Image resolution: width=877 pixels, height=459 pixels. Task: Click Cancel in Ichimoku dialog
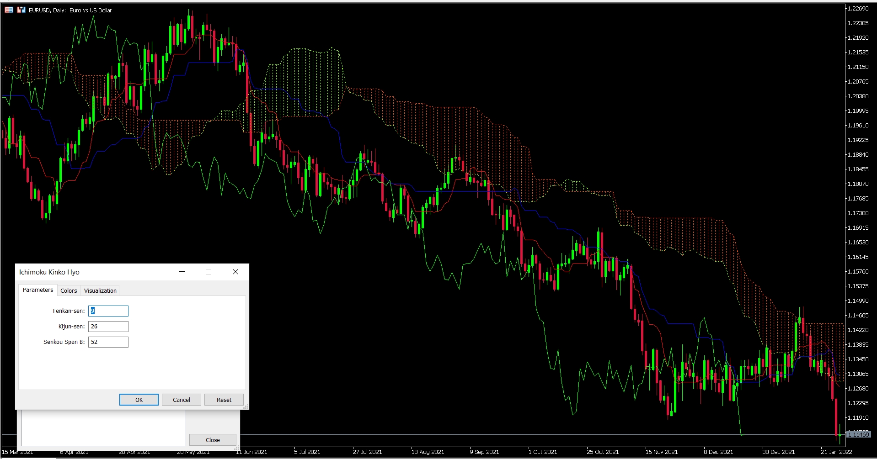click(182, 400)
